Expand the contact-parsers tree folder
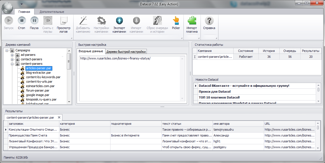 coord(12,59)
